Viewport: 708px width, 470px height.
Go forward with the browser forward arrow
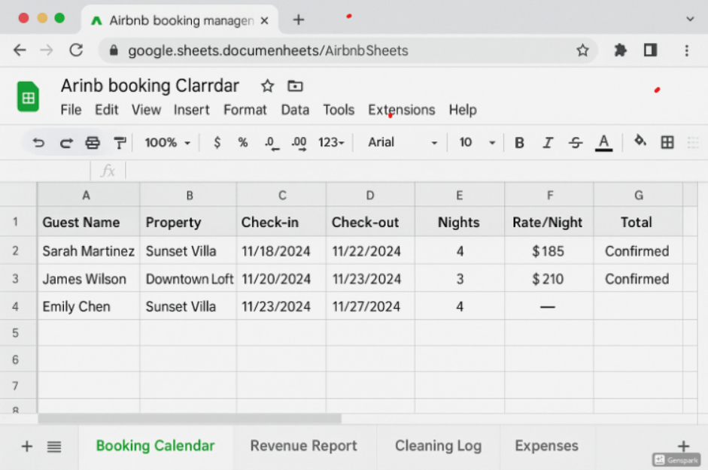point(47,50)
